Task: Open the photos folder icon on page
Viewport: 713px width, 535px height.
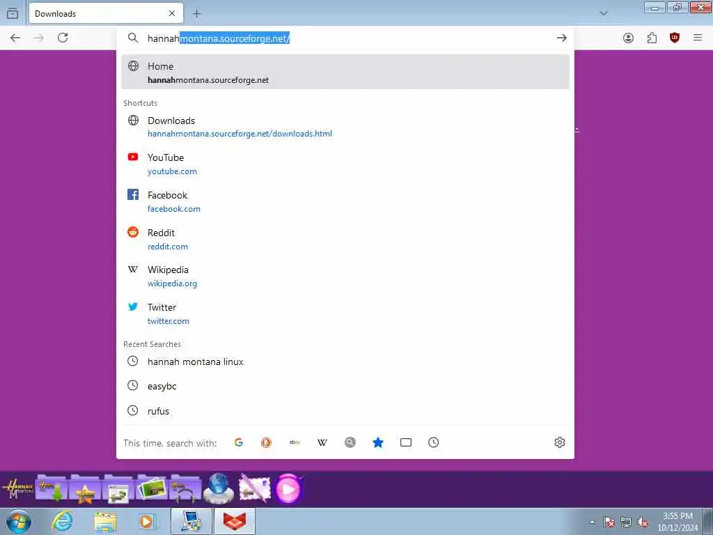Action: pos(152,488)
